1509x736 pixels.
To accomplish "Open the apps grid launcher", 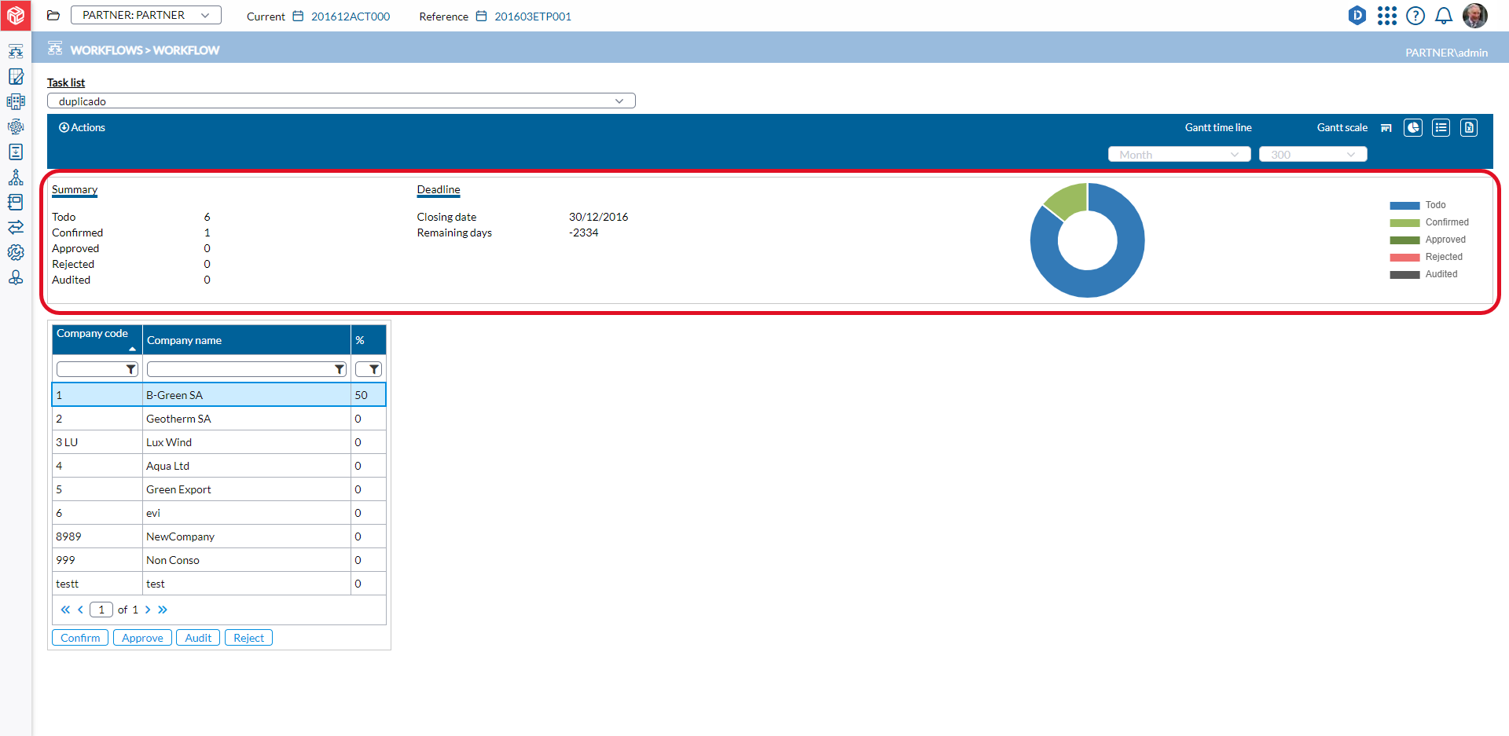I will tap(1386, 16).
